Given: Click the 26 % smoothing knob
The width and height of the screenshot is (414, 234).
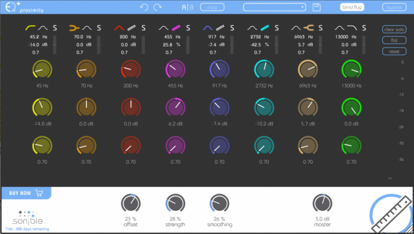Looking at the screenshot, I should coord(219,204).
